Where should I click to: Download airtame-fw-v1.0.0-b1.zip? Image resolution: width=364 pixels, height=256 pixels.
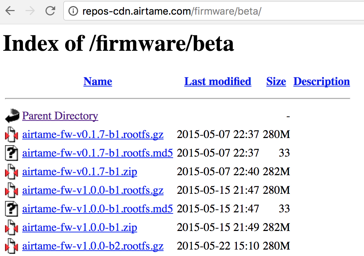pyautogui.click(x=80, y=228)
